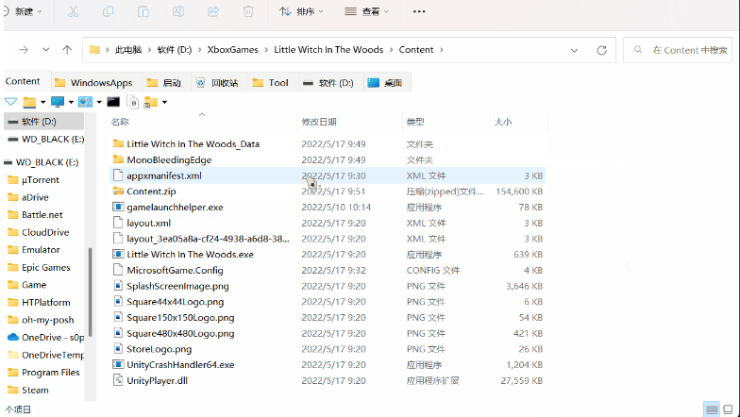This screenshot has height=417, width=740.
Task: Open the three-dots more options menu
Action: (x=419, y=11)
